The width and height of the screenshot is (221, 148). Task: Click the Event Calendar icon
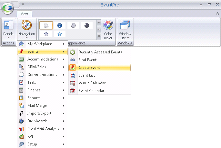73,91
